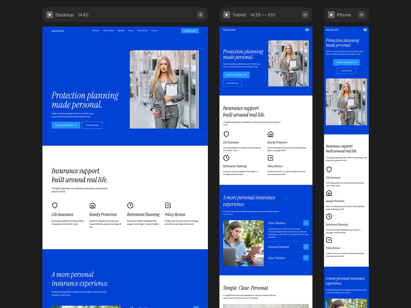Click the Retirement Planning clock icon on desktop
The height and width of the screenshot is (308, 411).
click(x=130, y=205)
